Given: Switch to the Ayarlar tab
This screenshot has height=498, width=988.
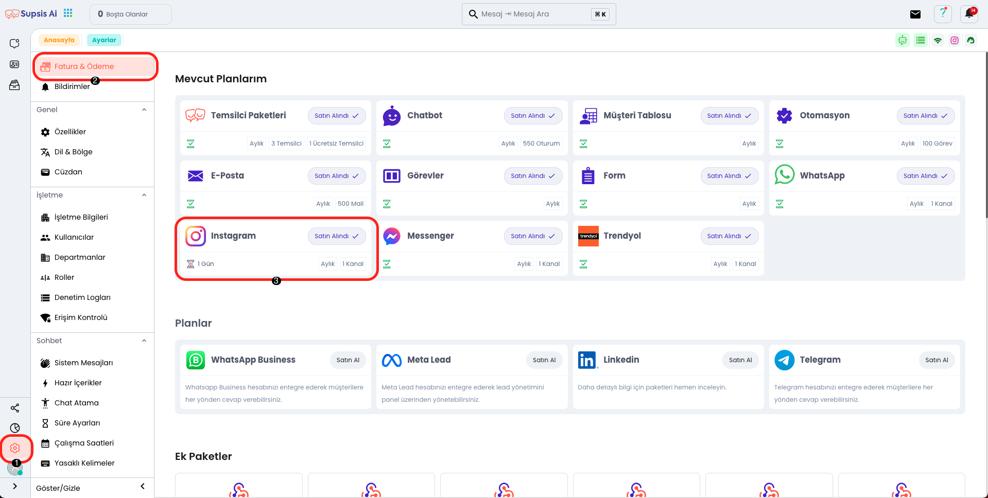Looking at the screenshot, I should [104, 40].
